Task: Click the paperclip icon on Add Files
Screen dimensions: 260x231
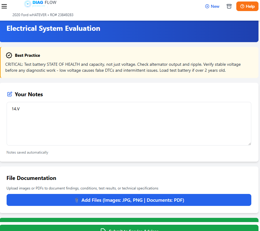Action: pyautogui.click(x=77, y=200)
